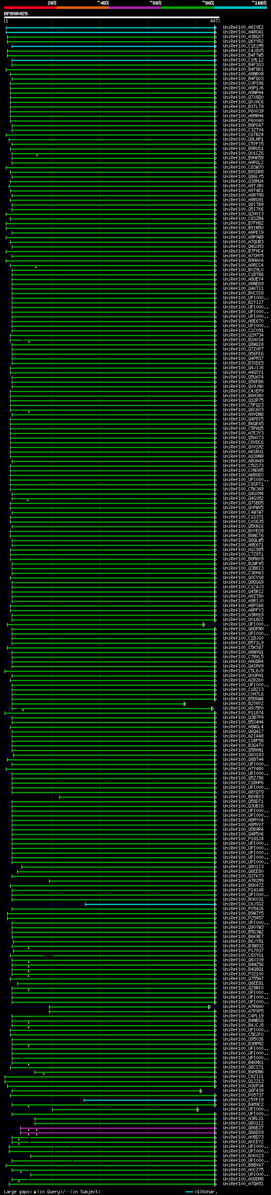Screen dimensions: 271x1195
Task: Click alignment end arrow on UniRef100_B2YHY2 row
Action: (185, 704)
